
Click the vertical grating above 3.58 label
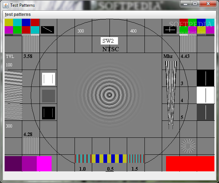(31, 44)
